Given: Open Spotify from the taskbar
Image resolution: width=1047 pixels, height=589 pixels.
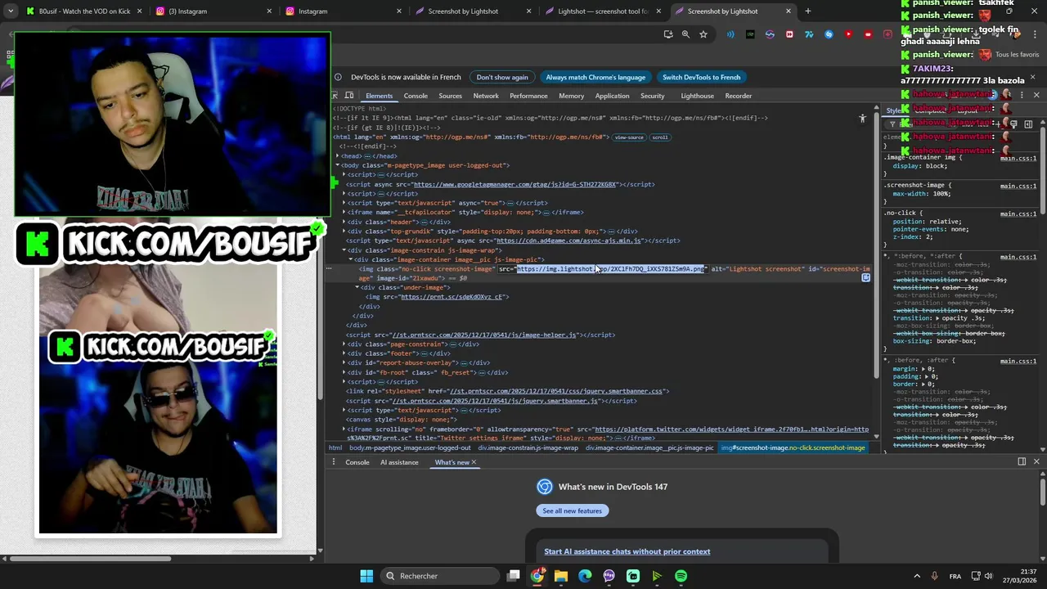Looking at the screenshot, I should [x=681, y=576].
